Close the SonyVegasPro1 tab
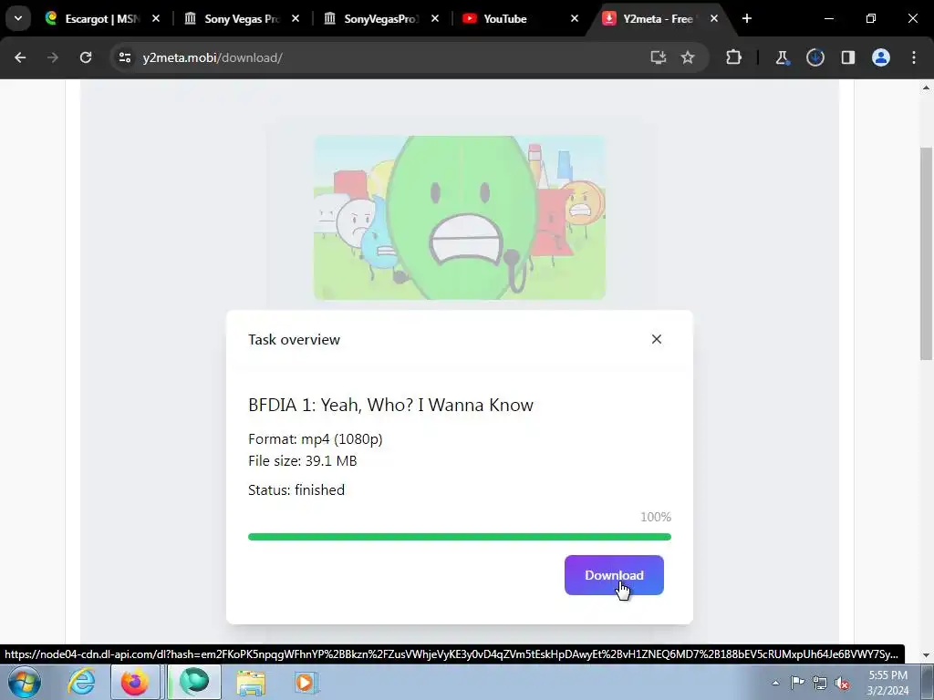Screen dimensions: 934x700 (435, 19)
